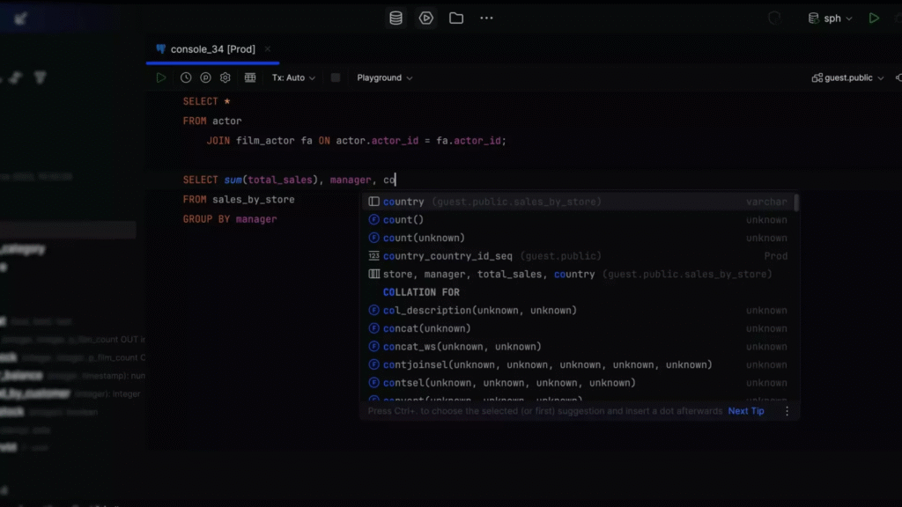Open the Files folder icon
The image size is (902, 507).
tap(456, 18)
